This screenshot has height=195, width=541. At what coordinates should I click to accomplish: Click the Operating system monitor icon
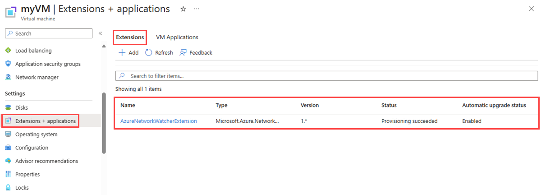[8, 135]
